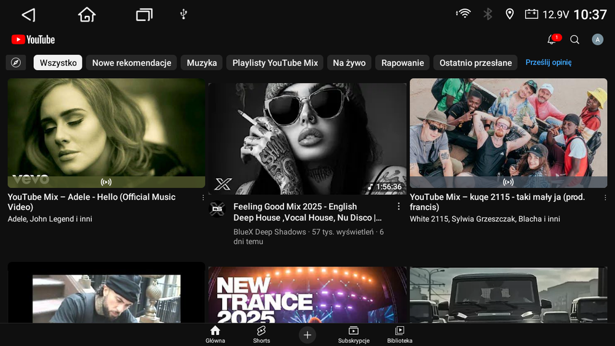Image resolution: width=615 pixels, height=346 pixels.
Task: Open the Biblioteka tab
Action: (x=400, y=335)
